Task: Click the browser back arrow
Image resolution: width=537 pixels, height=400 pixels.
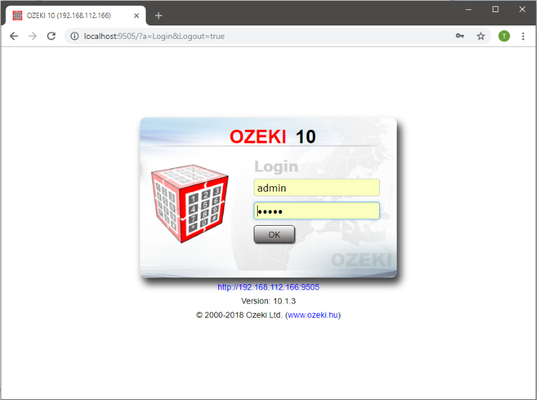Action: pyautogui.click(x=13, y=36)
